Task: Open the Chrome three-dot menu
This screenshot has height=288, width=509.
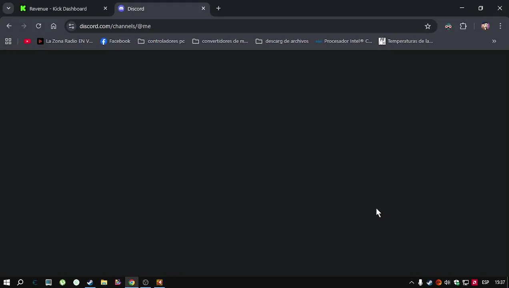Action: [x=500, y=26]
